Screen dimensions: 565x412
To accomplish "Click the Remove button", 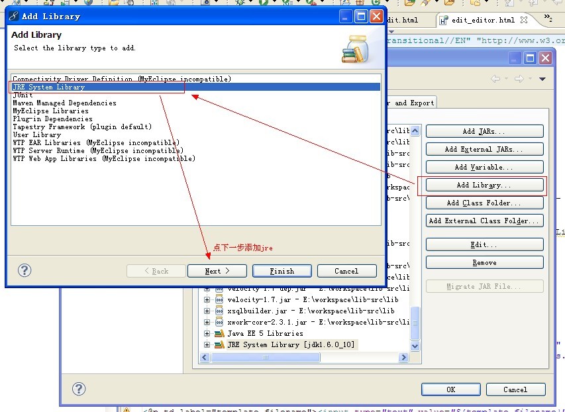I will 485,262.
